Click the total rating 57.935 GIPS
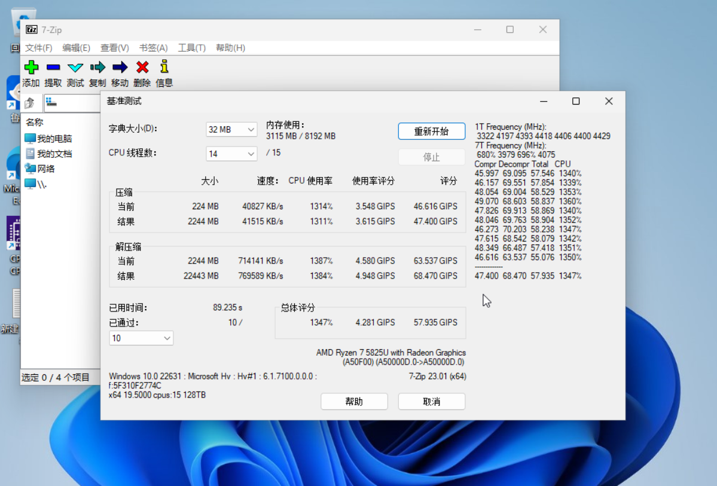This screenshot has height=486, width=717. pyautogui.click(x=435, y=323)
